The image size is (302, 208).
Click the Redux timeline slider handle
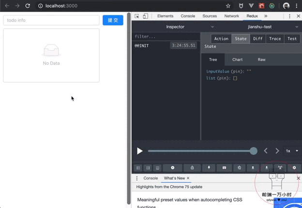click(x=254, y=151)
